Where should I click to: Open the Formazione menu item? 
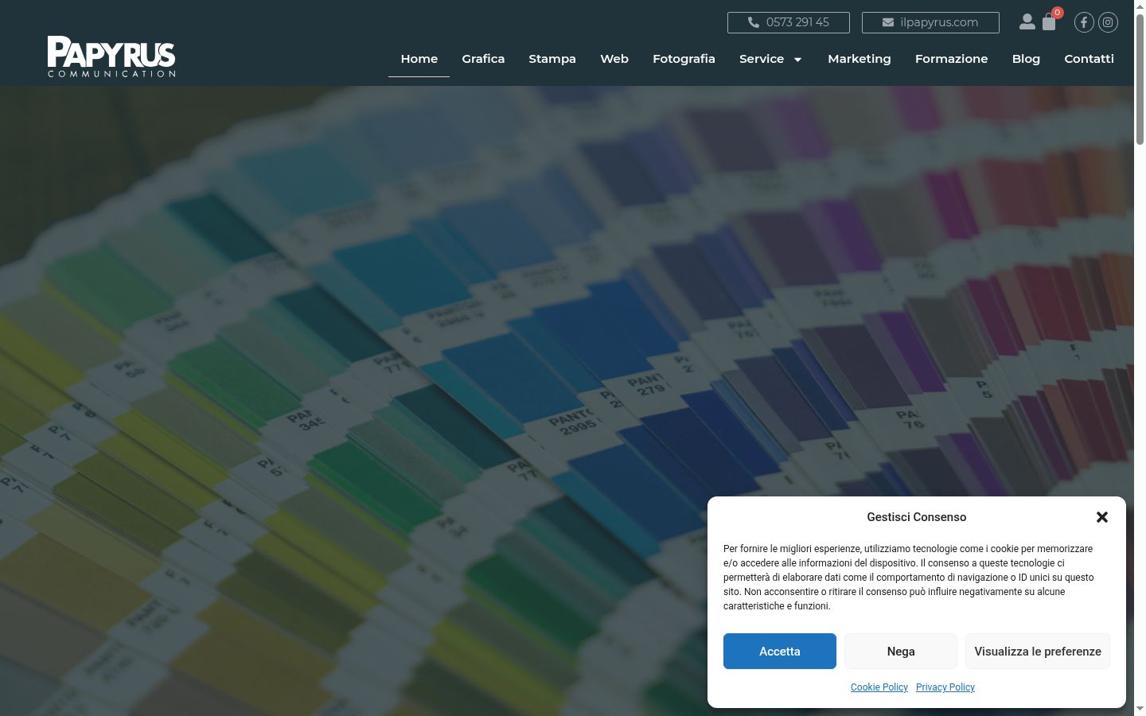point(952,59)
